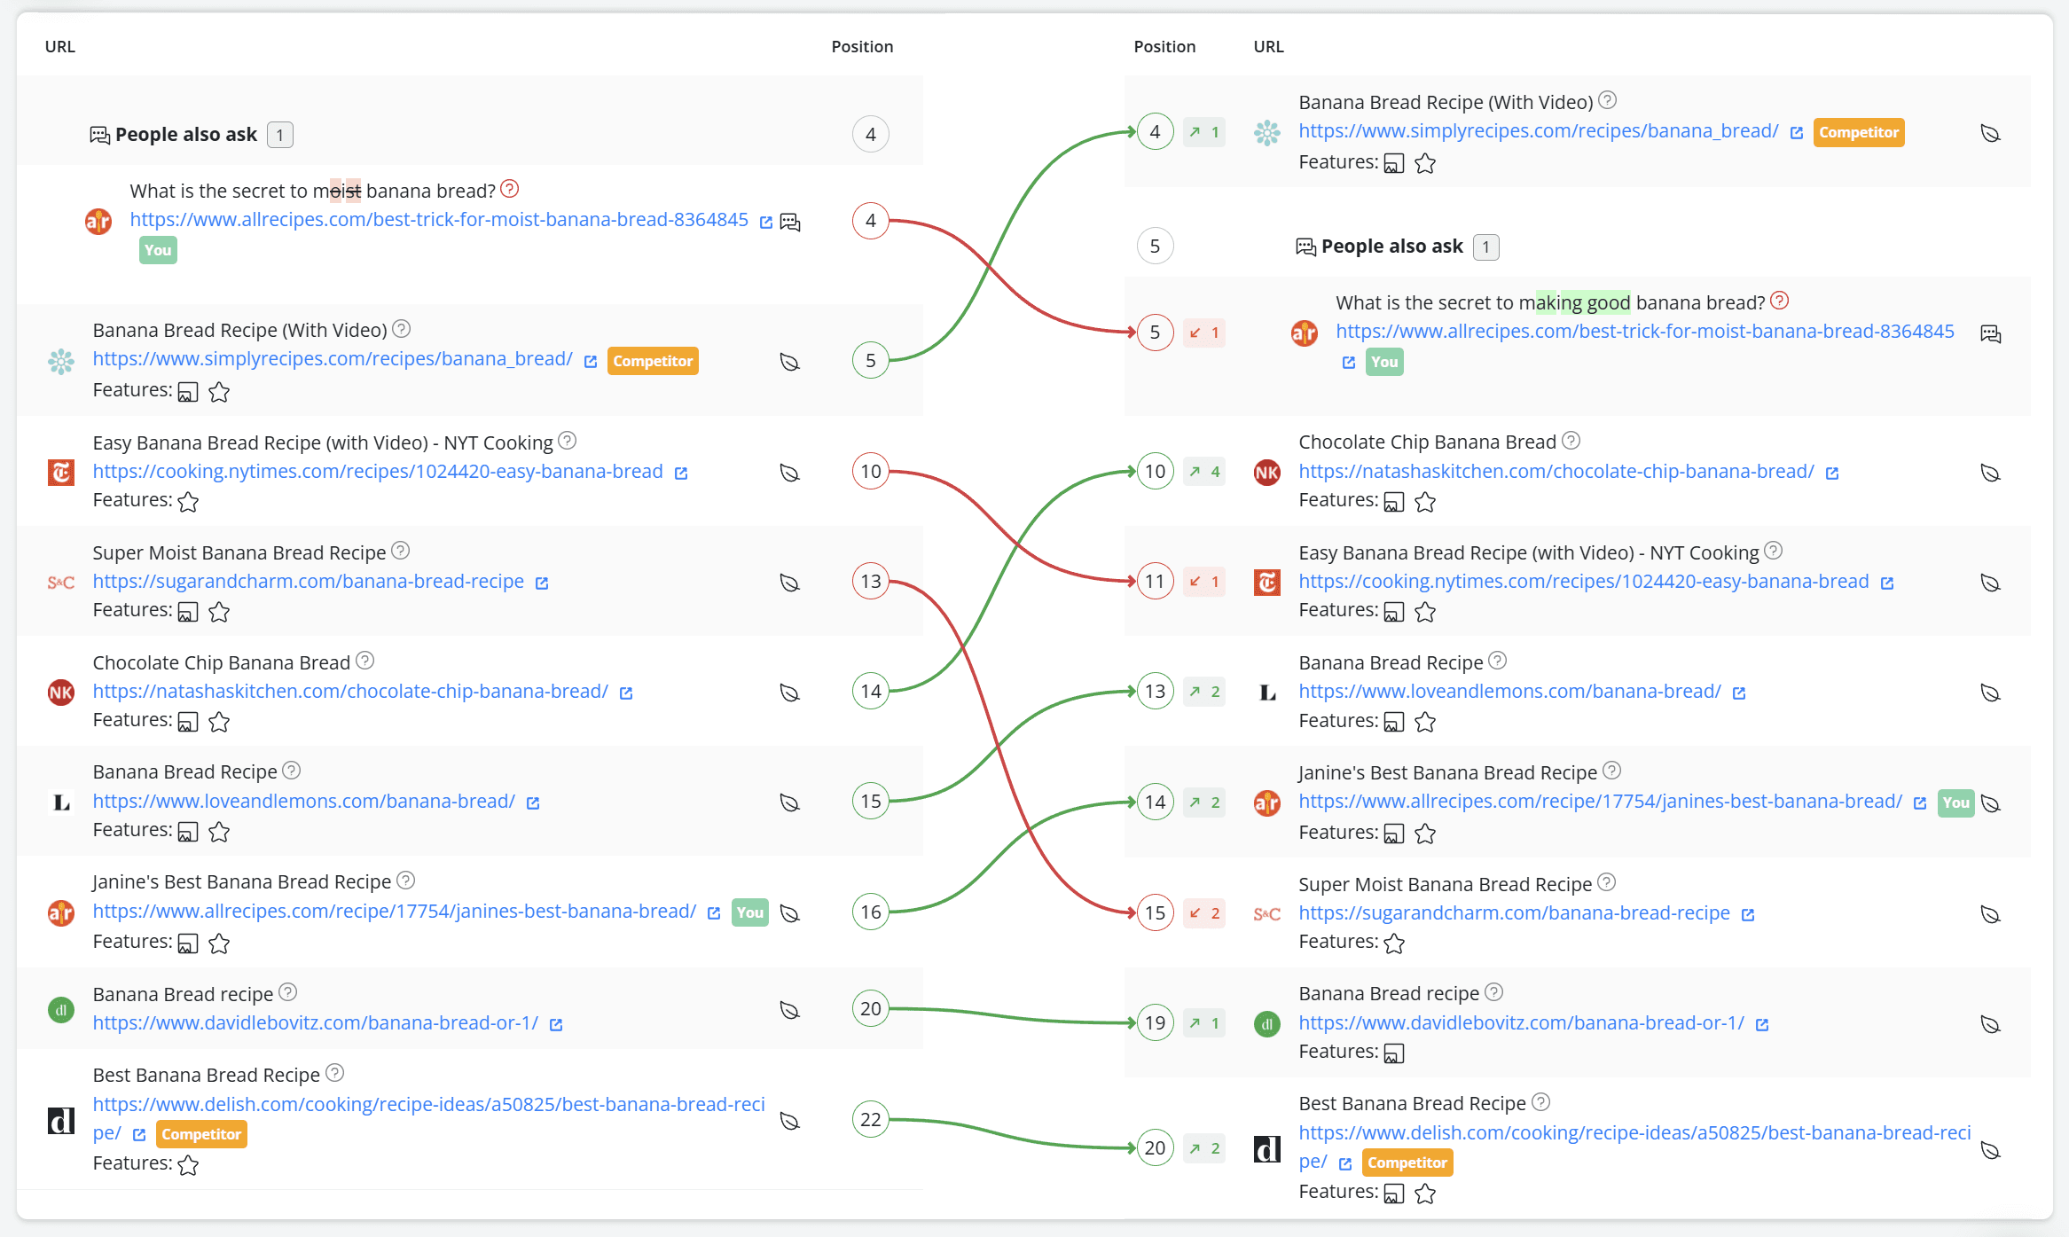Click leaf icon in left delish row
2069x1237 pixels.
[789, 1121]
